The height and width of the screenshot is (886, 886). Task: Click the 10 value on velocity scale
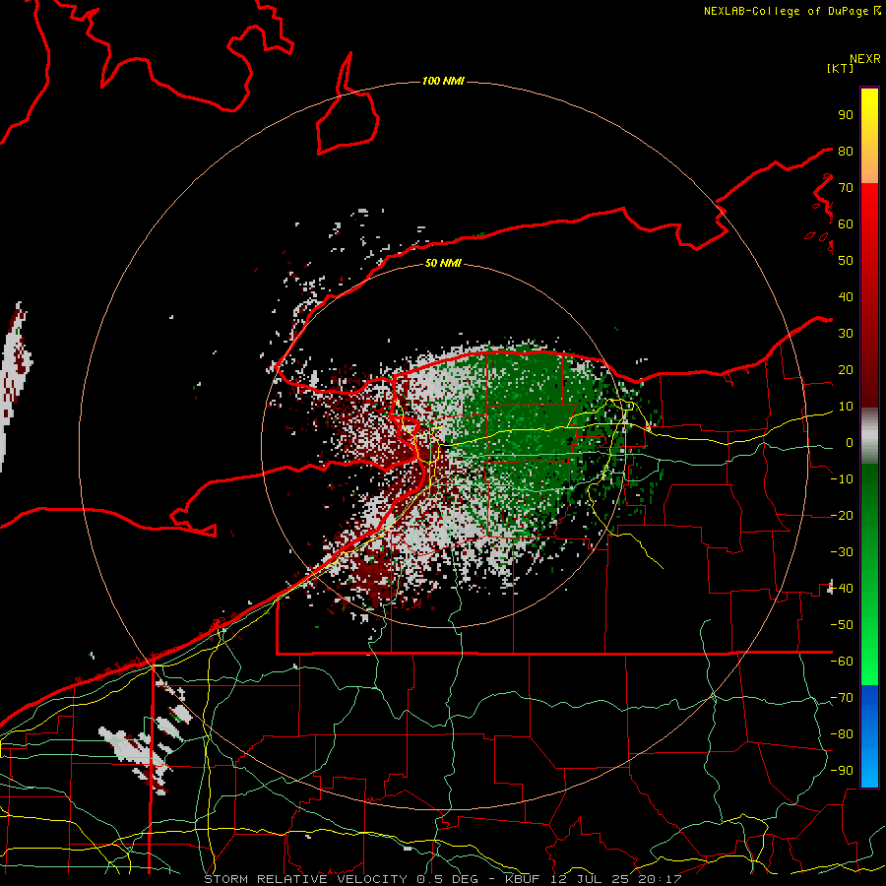846,407
